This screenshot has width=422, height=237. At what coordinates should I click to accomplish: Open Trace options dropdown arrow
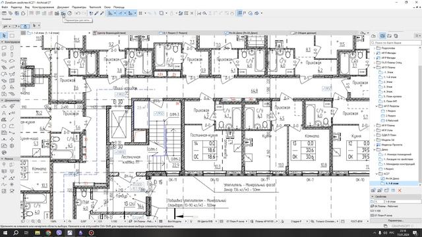click(x=166, y=13)
